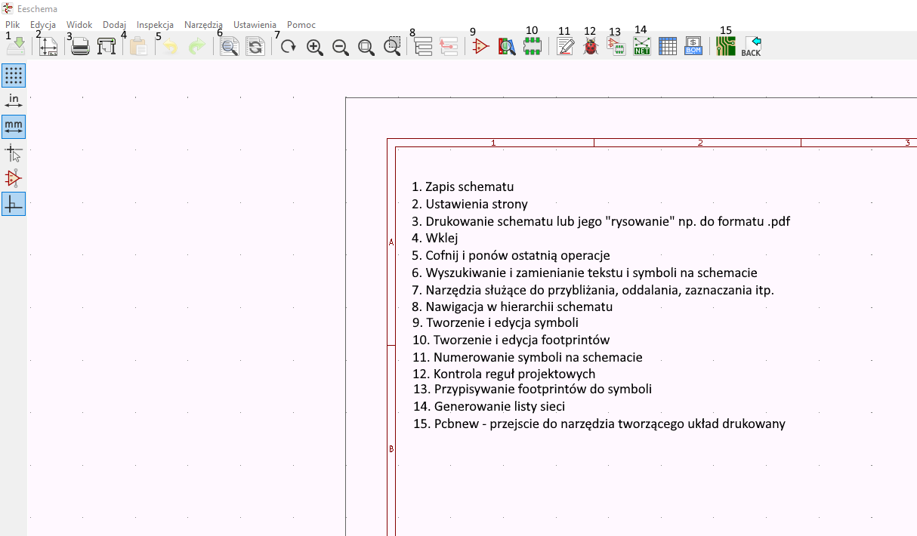Open the Narzędzia menu

point(203,25)
